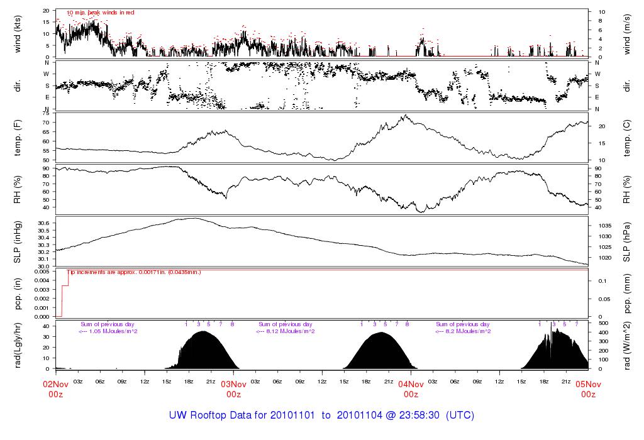Click the "300" tick on the W/m^2 axis
The image size is (644, 440).
(603, 342)
